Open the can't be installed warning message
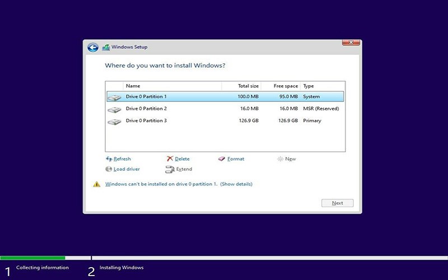448x280 pixels. pos(179,184)
